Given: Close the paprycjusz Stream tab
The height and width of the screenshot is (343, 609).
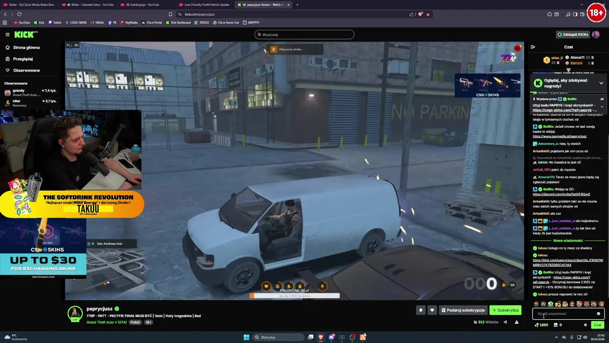Looking at the screenshot, I should coord(288,5).
